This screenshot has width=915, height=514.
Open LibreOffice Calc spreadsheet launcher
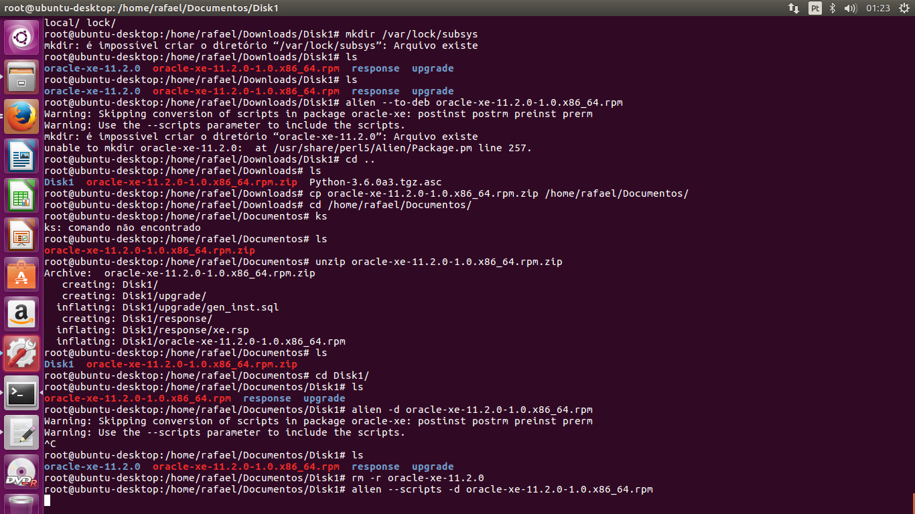click(21, 196)
